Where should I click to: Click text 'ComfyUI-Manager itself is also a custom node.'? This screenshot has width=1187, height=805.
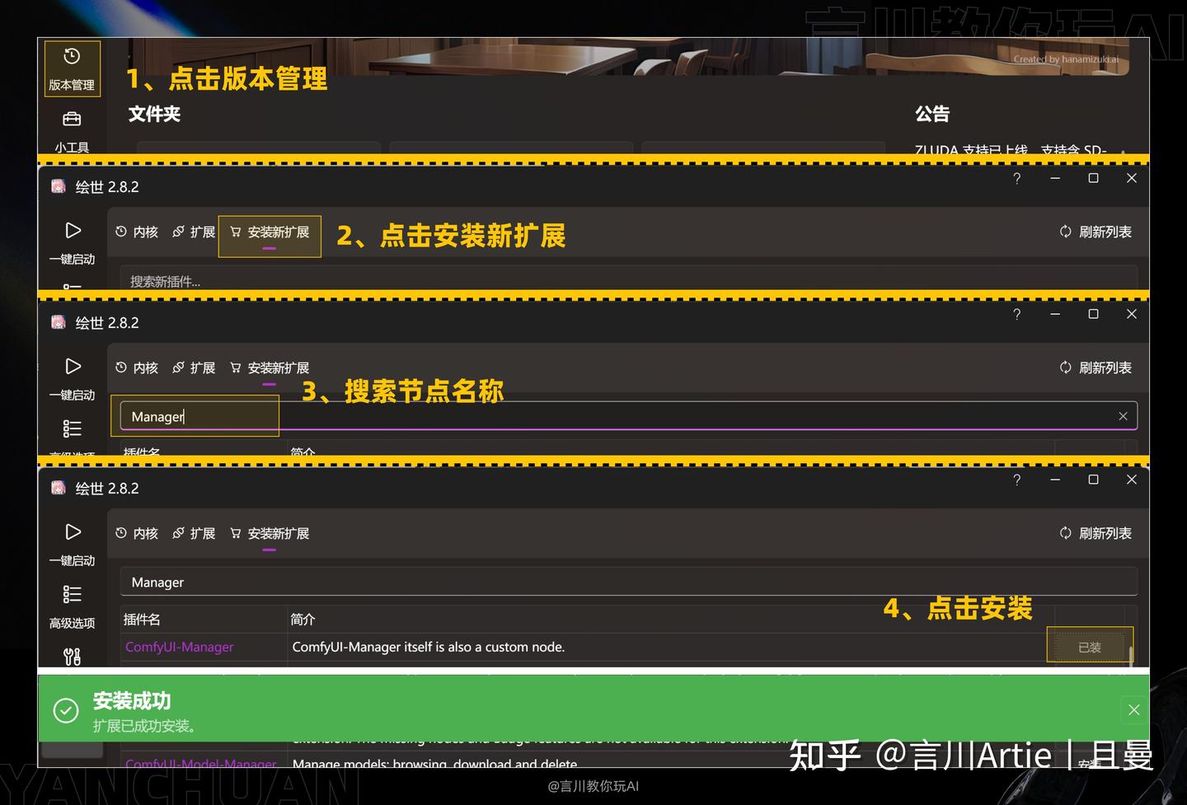(x=429, y=647)
